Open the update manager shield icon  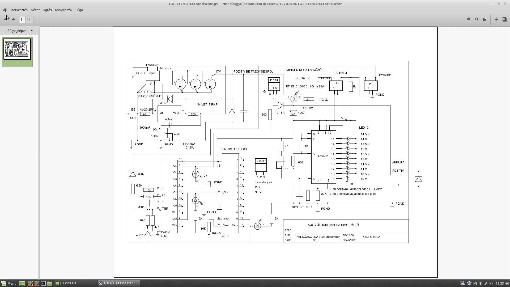coord(469,283)
